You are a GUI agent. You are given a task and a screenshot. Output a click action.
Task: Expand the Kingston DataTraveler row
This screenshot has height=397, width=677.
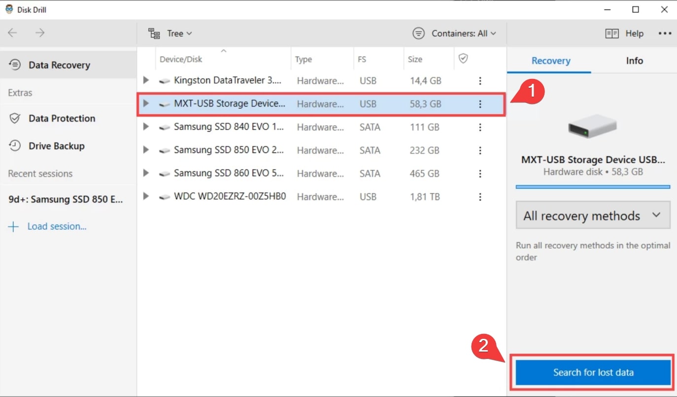[x=146, y=80]
